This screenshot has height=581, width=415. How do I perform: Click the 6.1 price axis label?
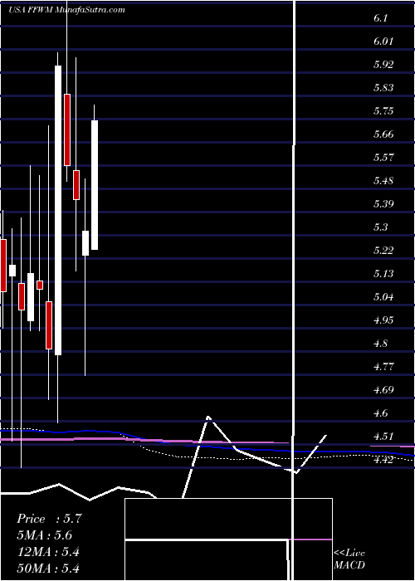tap(380, 18)
